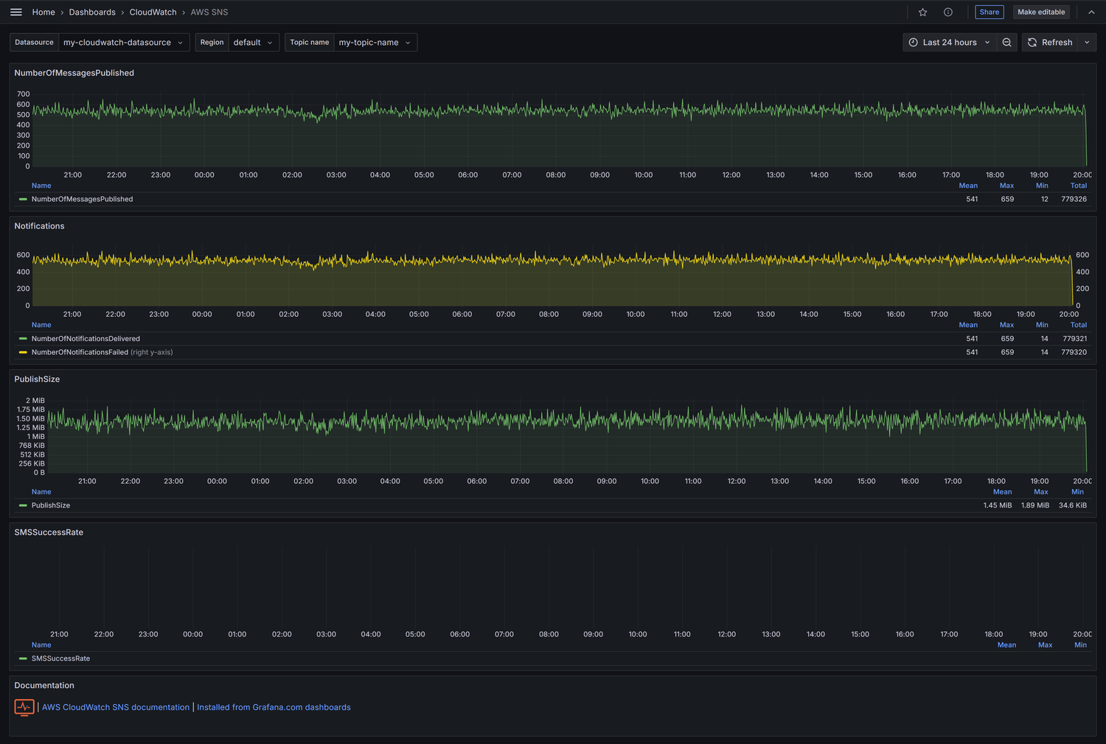Open the Topic name selector
The image size is (1106, 744).
[x=375, y=43]
